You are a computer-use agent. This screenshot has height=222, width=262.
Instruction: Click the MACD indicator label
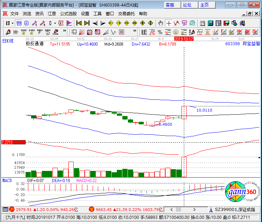tap(7, 181)
